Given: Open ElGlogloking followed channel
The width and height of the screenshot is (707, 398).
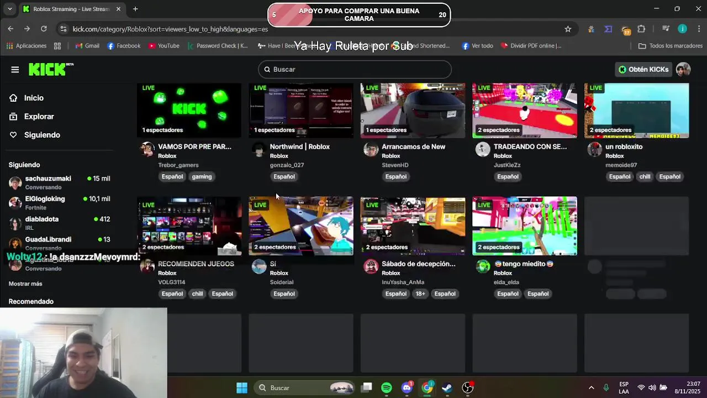Looking at the screenshot, I should [59, 203].
